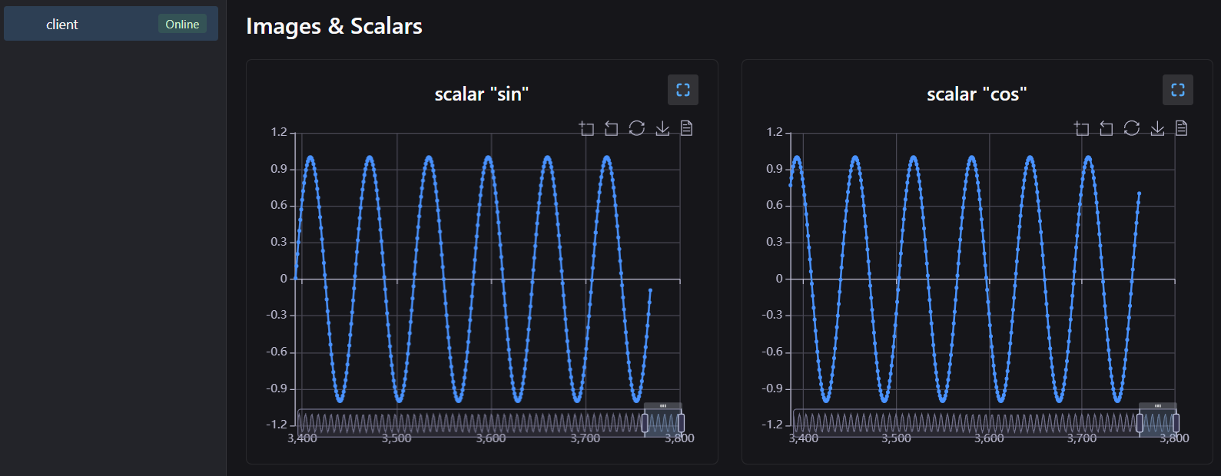Click left handle of cos range slider
This screenshot has width=1221, height=476.
point(1140,422)
